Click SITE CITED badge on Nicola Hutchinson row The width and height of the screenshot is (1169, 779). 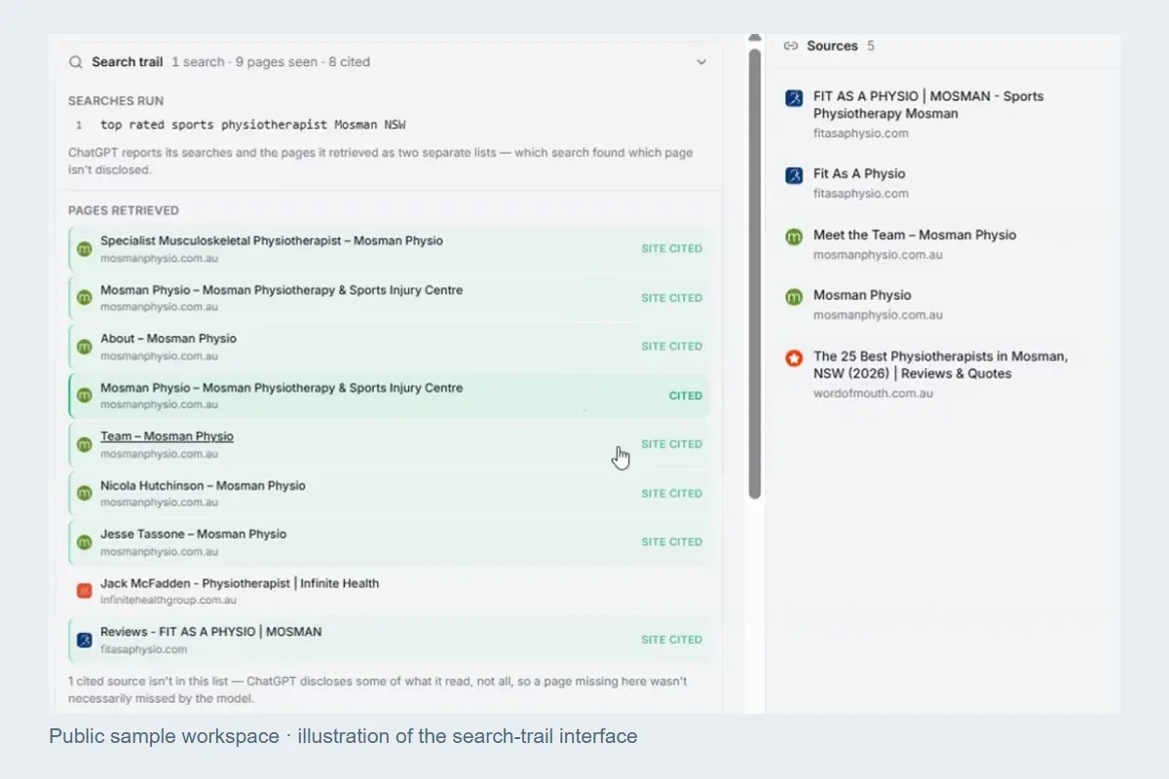pos(671,494)
